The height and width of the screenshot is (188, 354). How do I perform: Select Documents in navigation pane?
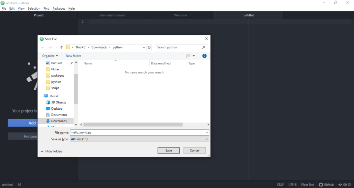click(x=59, y=115)
